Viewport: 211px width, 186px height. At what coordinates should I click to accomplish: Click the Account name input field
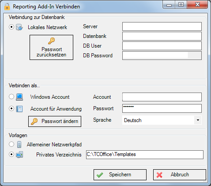pos(162,97)
